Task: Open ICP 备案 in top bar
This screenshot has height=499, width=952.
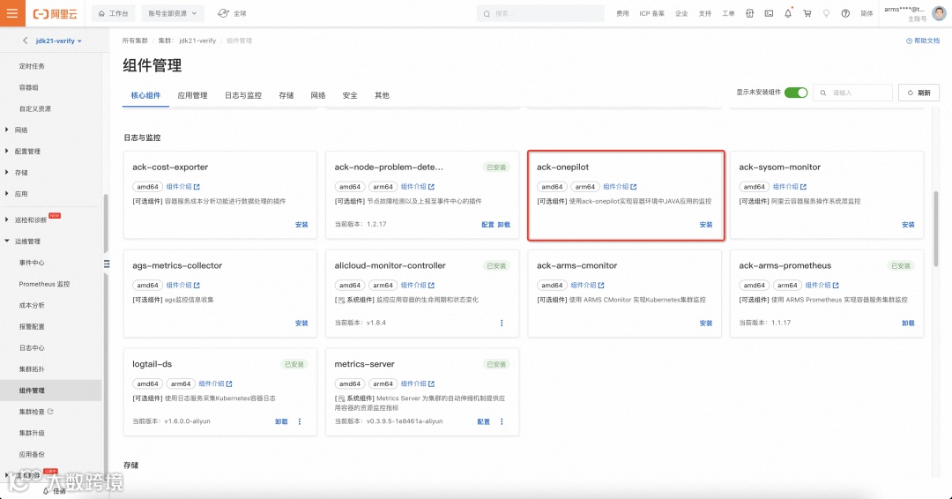Action: coord(651,13)
